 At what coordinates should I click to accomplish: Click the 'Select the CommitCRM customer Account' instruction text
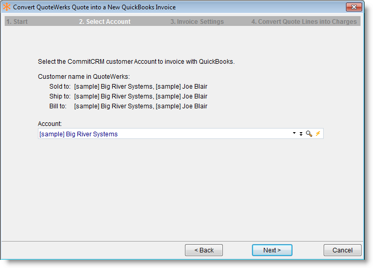click(x=136, y=62)
